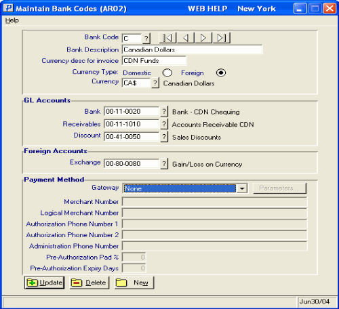The width and height of the screenshot is (339, 309).
Task: Open Exchange account lookup button
Action: tap(164, 163)
